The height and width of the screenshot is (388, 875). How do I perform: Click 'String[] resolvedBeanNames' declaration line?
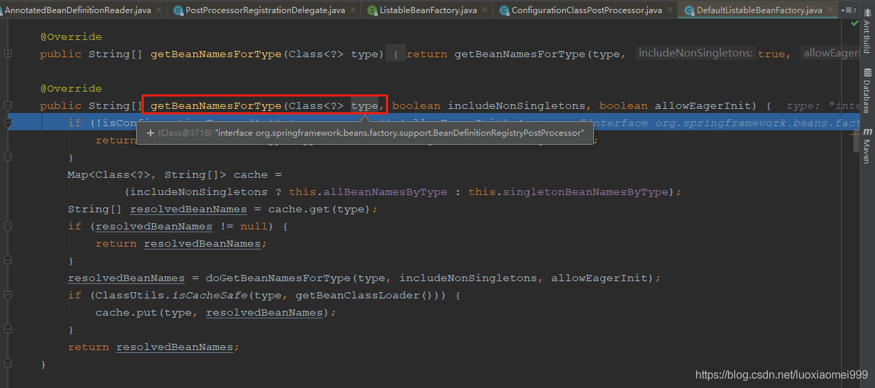pos(222,209)
